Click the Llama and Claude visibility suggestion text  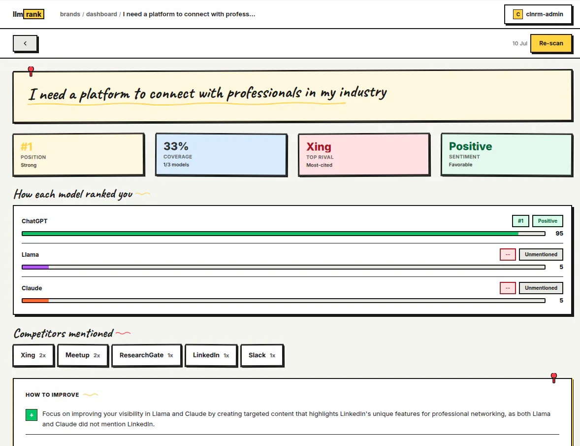point(296,419)
